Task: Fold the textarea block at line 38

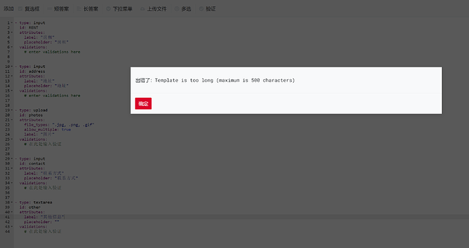Action: click(12, 202)
